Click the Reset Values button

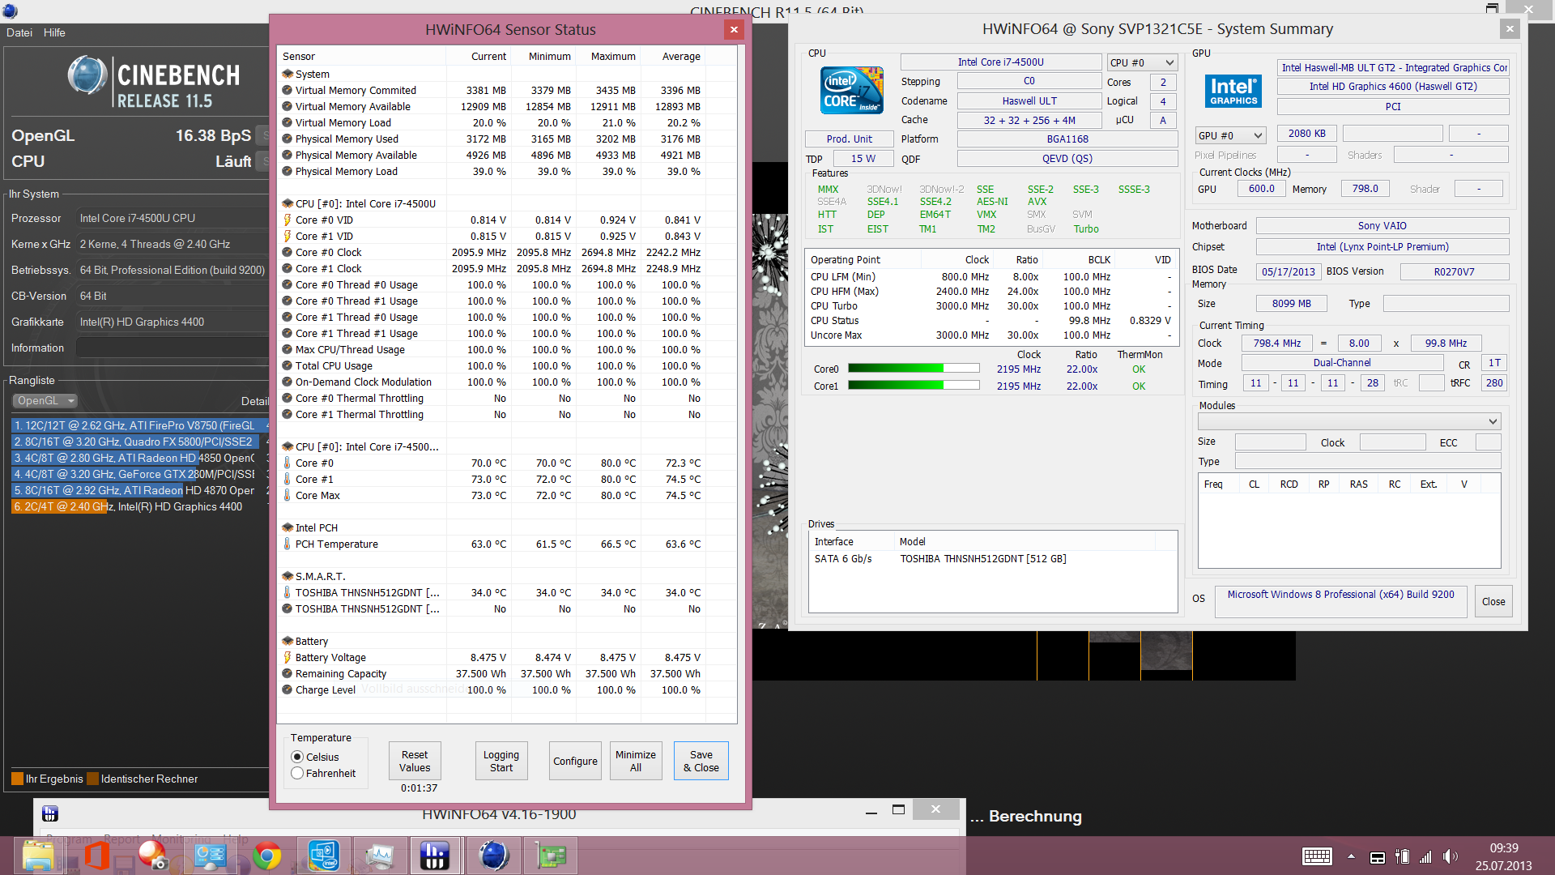point(415,761)
